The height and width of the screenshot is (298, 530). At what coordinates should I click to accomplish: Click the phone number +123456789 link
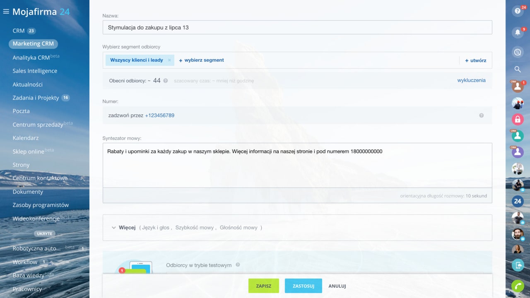(159, 115)
